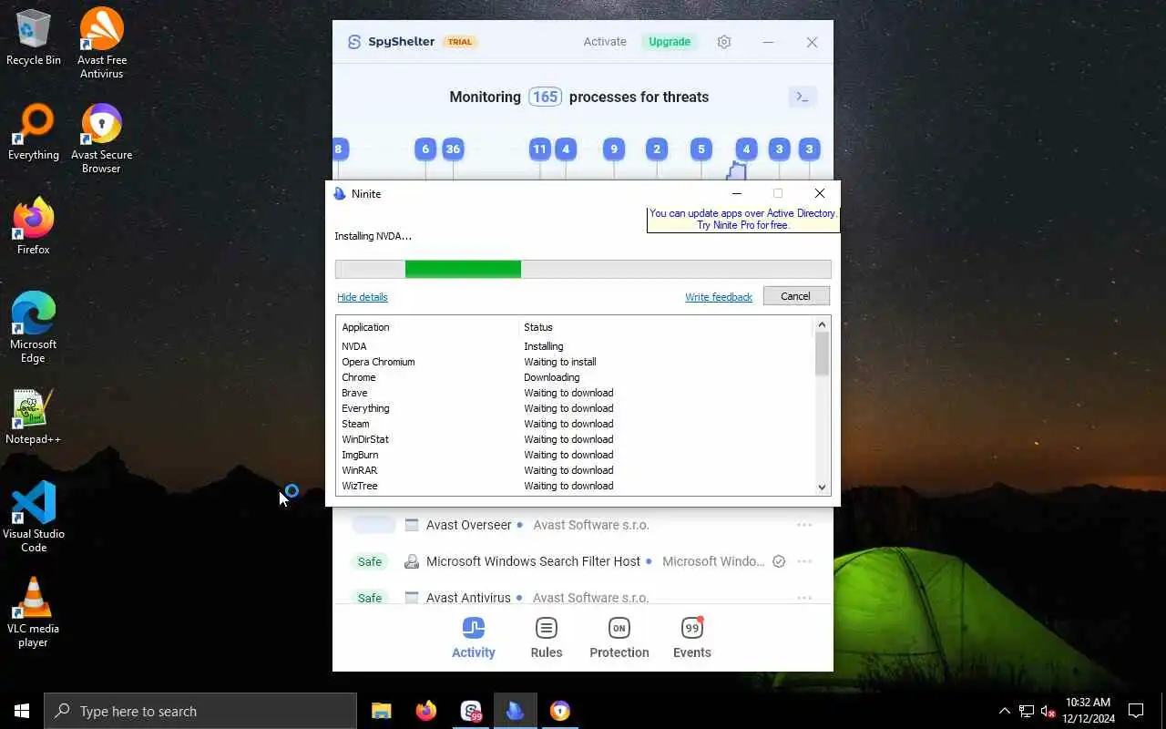Select the Avast Antivirus process entry
The width and height of the screenshot is (1166, 729).
pos(468,598)
